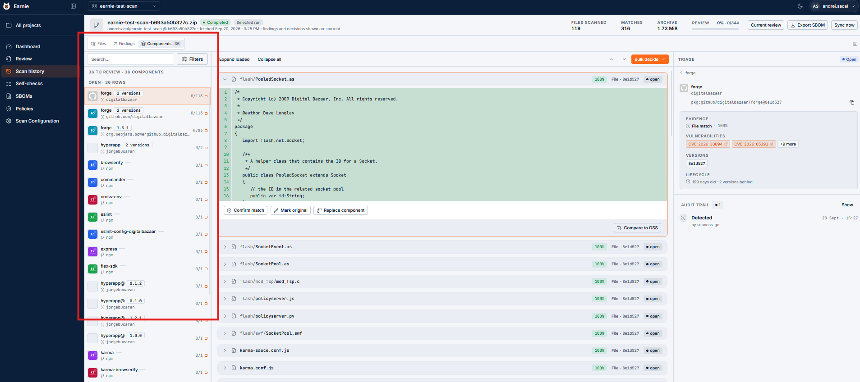
Task: Switch to the Files tab
Action: (99, 44)
